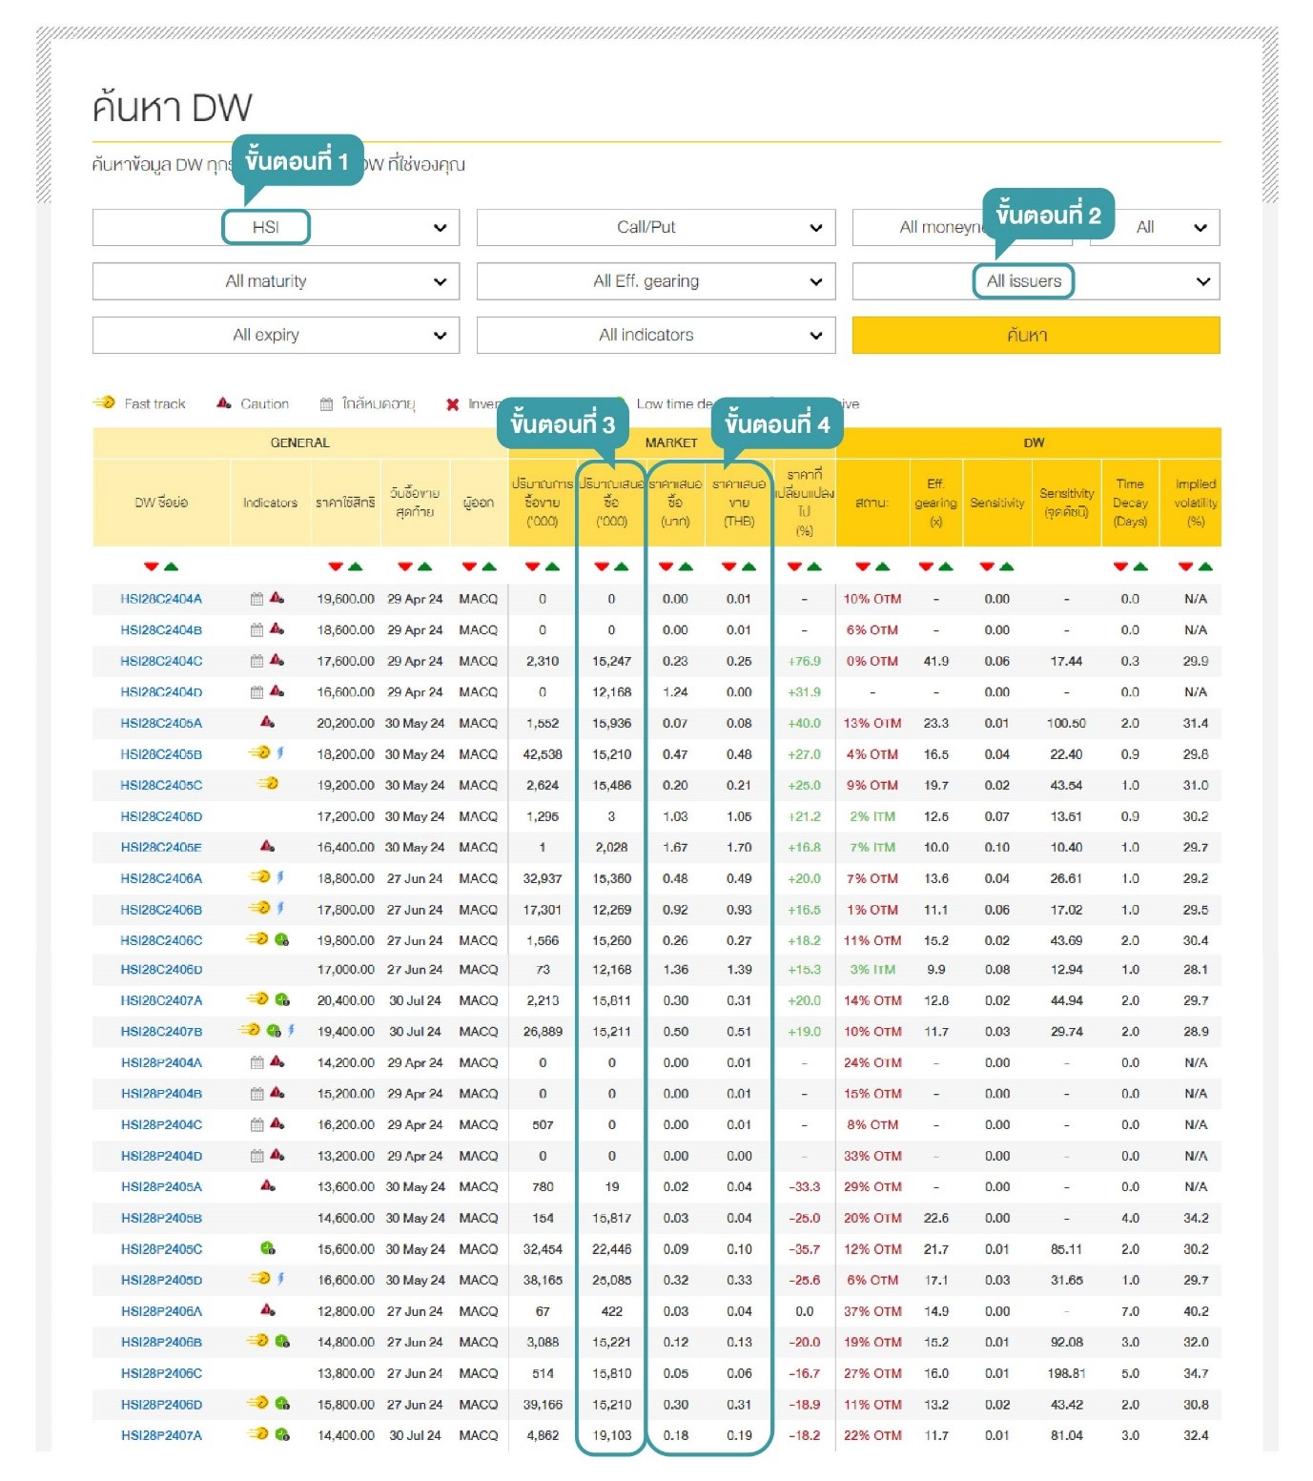Open the All expiry dropdown
1313x1481 pixels.
point(276,336)
